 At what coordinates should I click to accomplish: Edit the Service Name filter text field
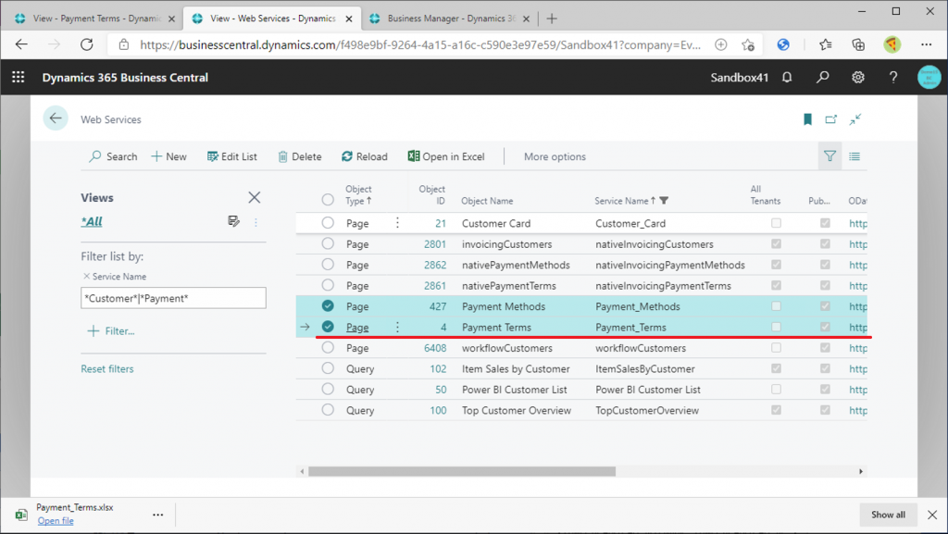pyautogui.click(x=173, y=298)
